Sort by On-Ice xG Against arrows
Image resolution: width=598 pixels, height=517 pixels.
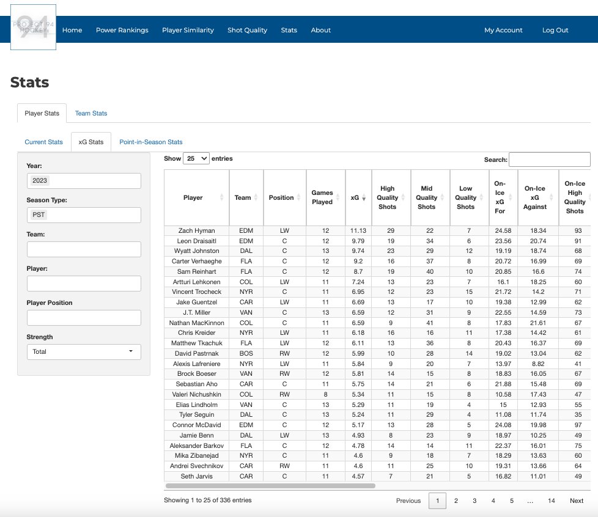(551, 197)
